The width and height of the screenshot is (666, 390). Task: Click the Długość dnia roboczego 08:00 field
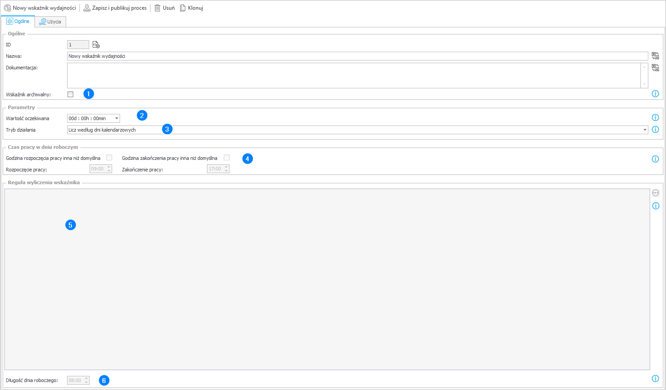tap(78, 380)
